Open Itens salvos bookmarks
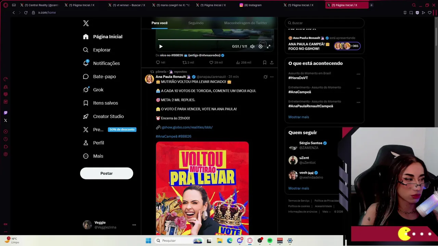 pos(101,103)
